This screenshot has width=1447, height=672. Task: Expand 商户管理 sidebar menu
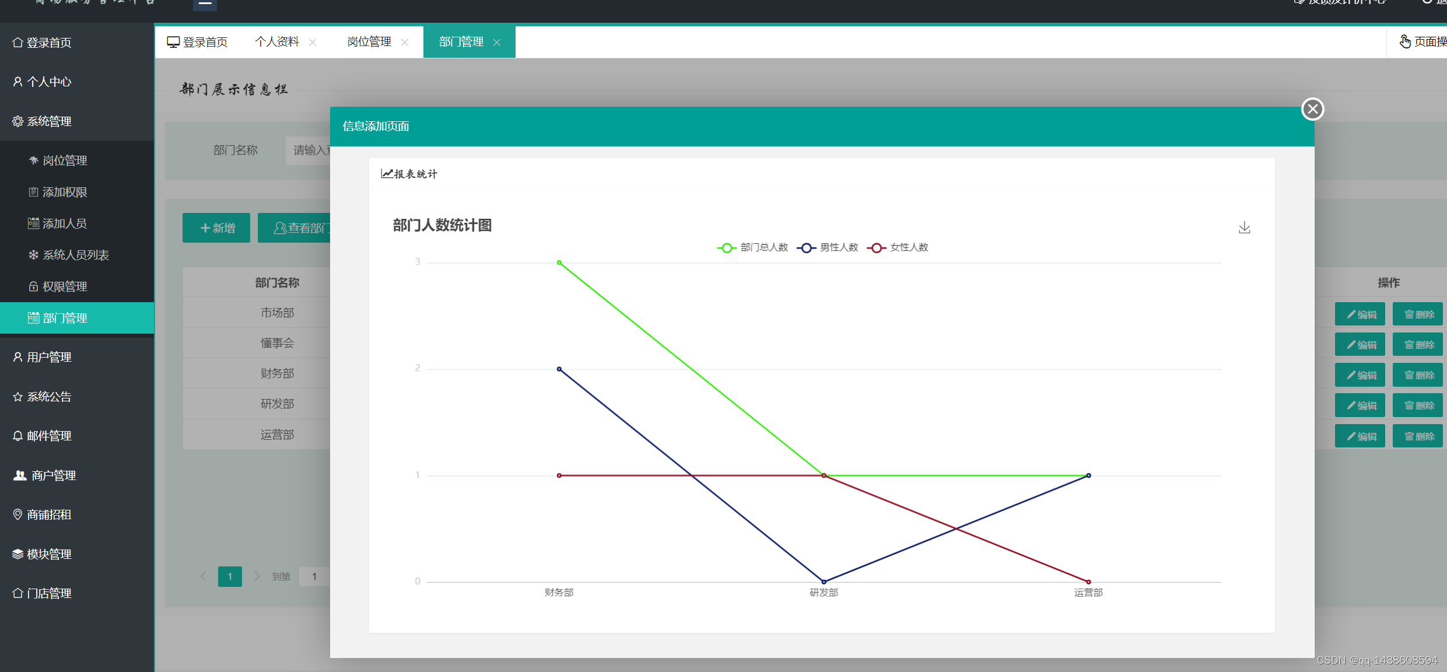point(77,475)
